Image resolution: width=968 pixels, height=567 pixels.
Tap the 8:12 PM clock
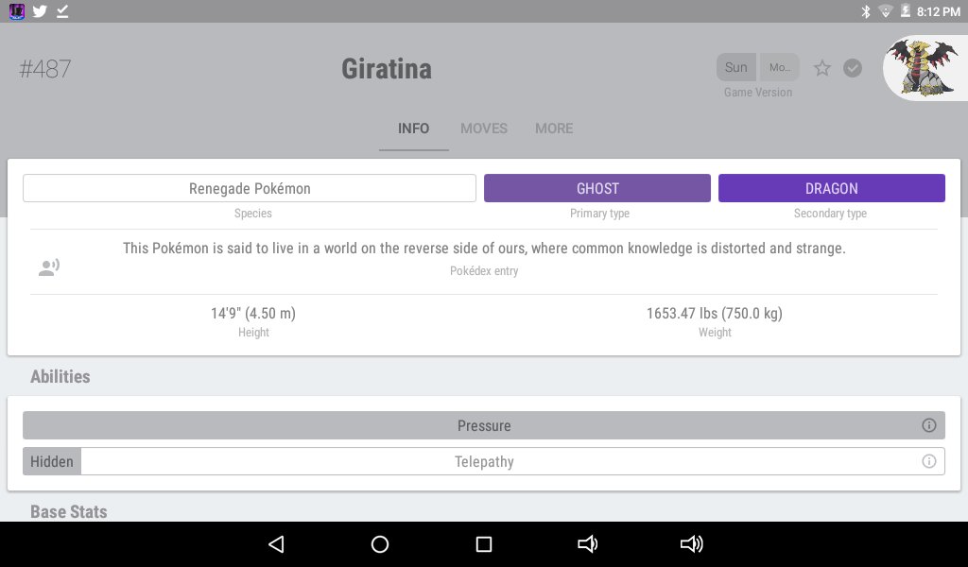click(939, 11)
